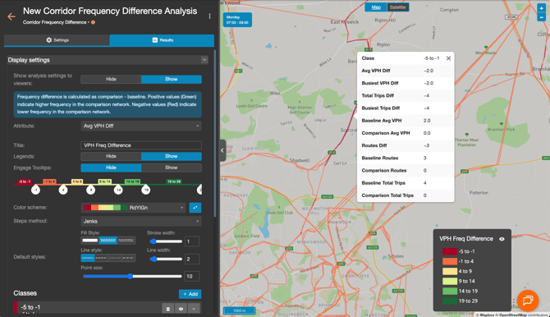Add a new class with Add button
550x317 pixels.
point(190,294)
